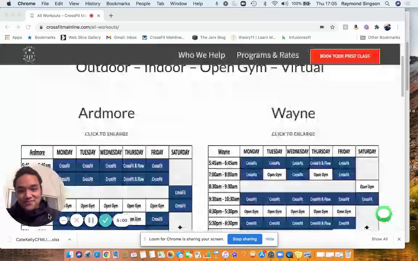The width and height of the screenshot is (418, 261).
Task: Open the People menu
Action: 143,4
